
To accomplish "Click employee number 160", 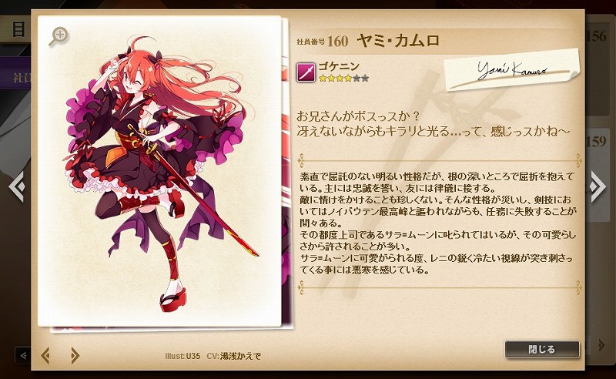I will (337, 41).
